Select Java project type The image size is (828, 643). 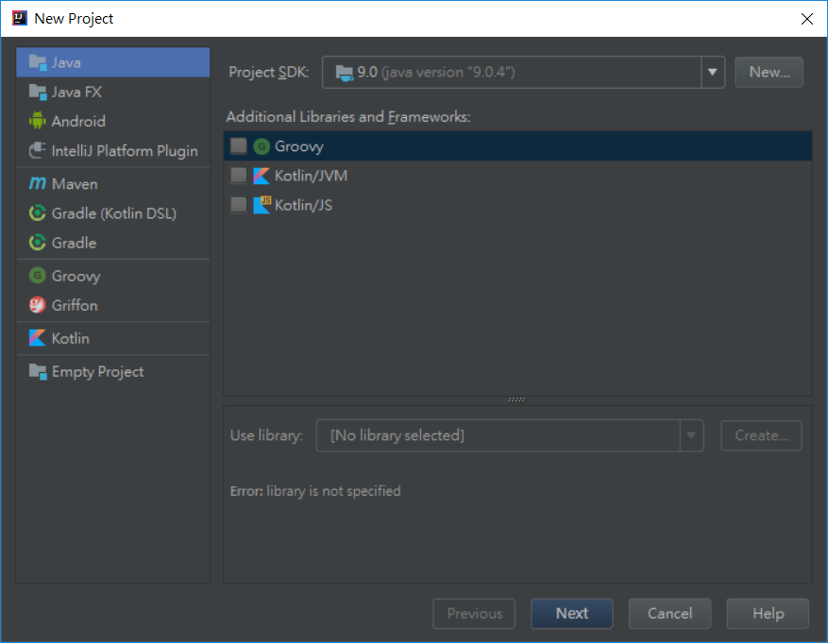click(x=113, y=62)
